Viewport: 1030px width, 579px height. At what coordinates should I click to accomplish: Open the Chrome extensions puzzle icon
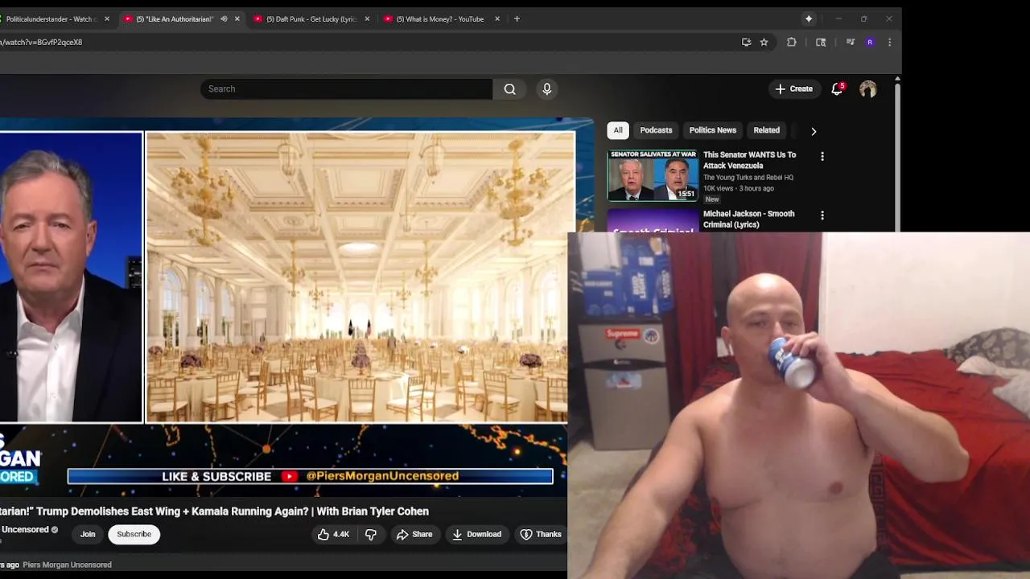792,43
